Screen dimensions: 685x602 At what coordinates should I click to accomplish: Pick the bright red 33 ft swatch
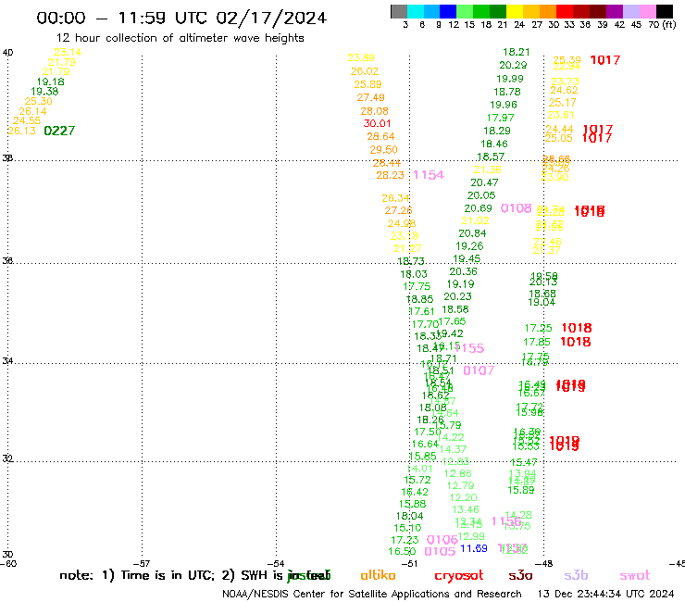coord(564,11)
